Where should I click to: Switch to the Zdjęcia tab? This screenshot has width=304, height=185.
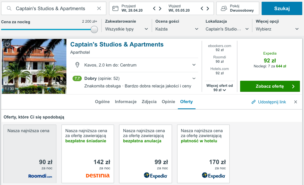point(149,102)
